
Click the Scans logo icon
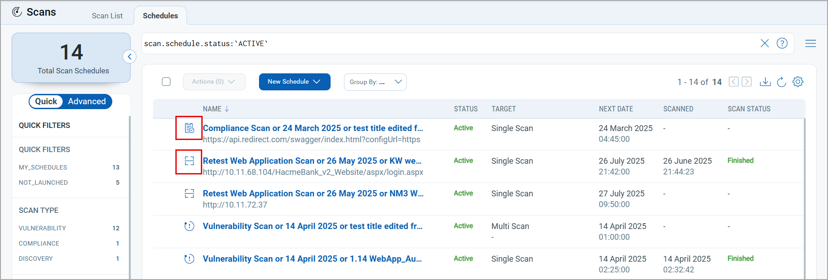pyautogui.click(x=17, y=12)
